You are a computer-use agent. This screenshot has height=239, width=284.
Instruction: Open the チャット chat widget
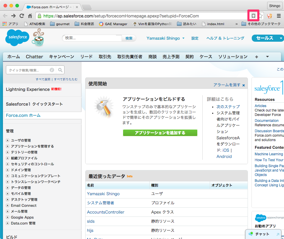click(x=262, y=234)
